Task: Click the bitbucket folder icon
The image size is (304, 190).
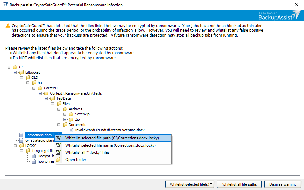Action: point(21,72)
